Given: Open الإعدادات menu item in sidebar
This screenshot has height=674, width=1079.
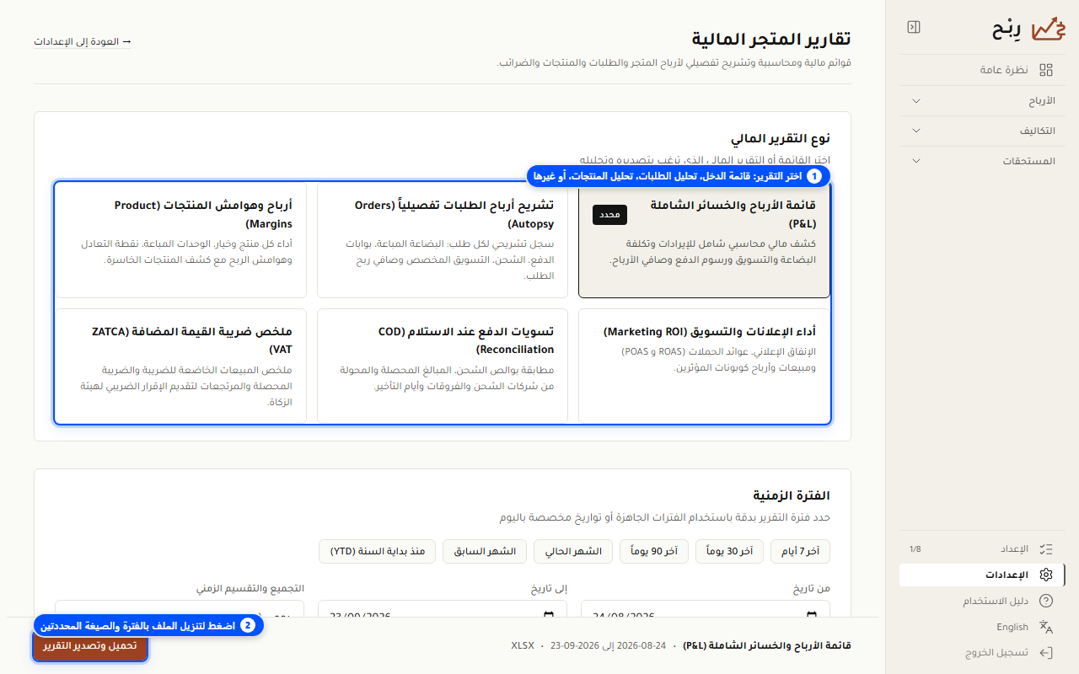Looking at the screenshot, I should pos(982,575).
